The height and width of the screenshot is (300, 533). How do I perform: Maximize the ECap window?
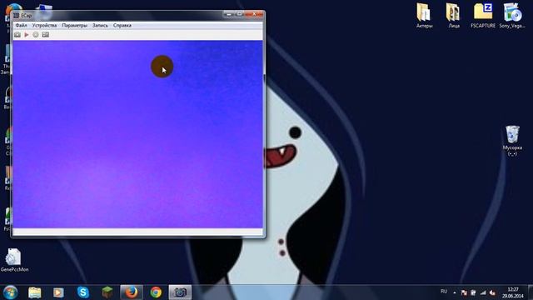239,14
